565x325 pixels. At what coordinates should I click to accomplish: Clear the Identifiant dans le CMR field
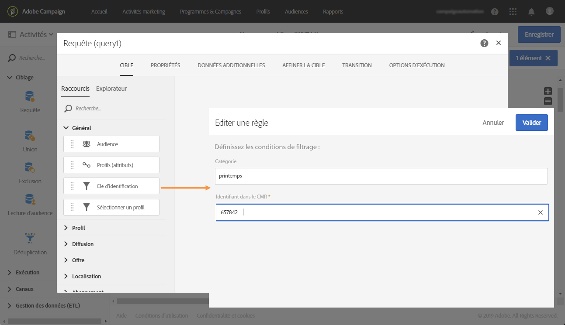click(541, 212)
